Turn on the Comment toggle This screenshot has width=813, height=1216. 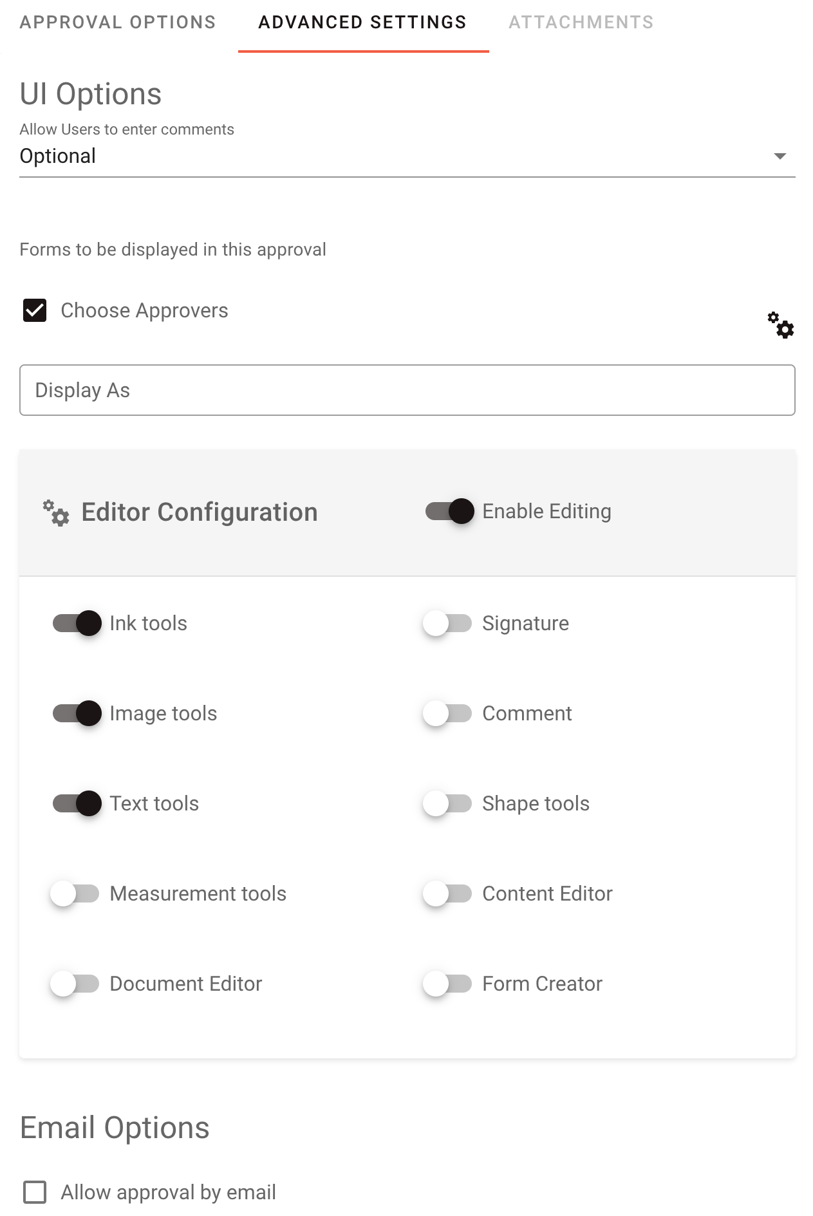tap(449, 713)
